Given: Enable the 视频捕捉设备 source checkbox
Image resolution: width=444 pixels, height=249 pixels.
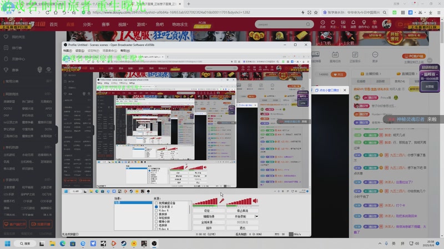Looking at the screenshot, I should click(x=157, y=203).
